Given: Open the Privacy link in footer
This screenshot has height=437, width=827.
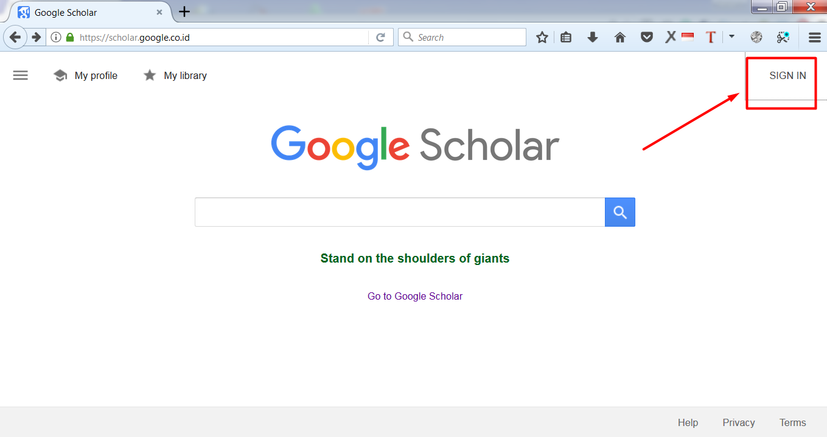Looking at the screenshot, I should point(739,422).
